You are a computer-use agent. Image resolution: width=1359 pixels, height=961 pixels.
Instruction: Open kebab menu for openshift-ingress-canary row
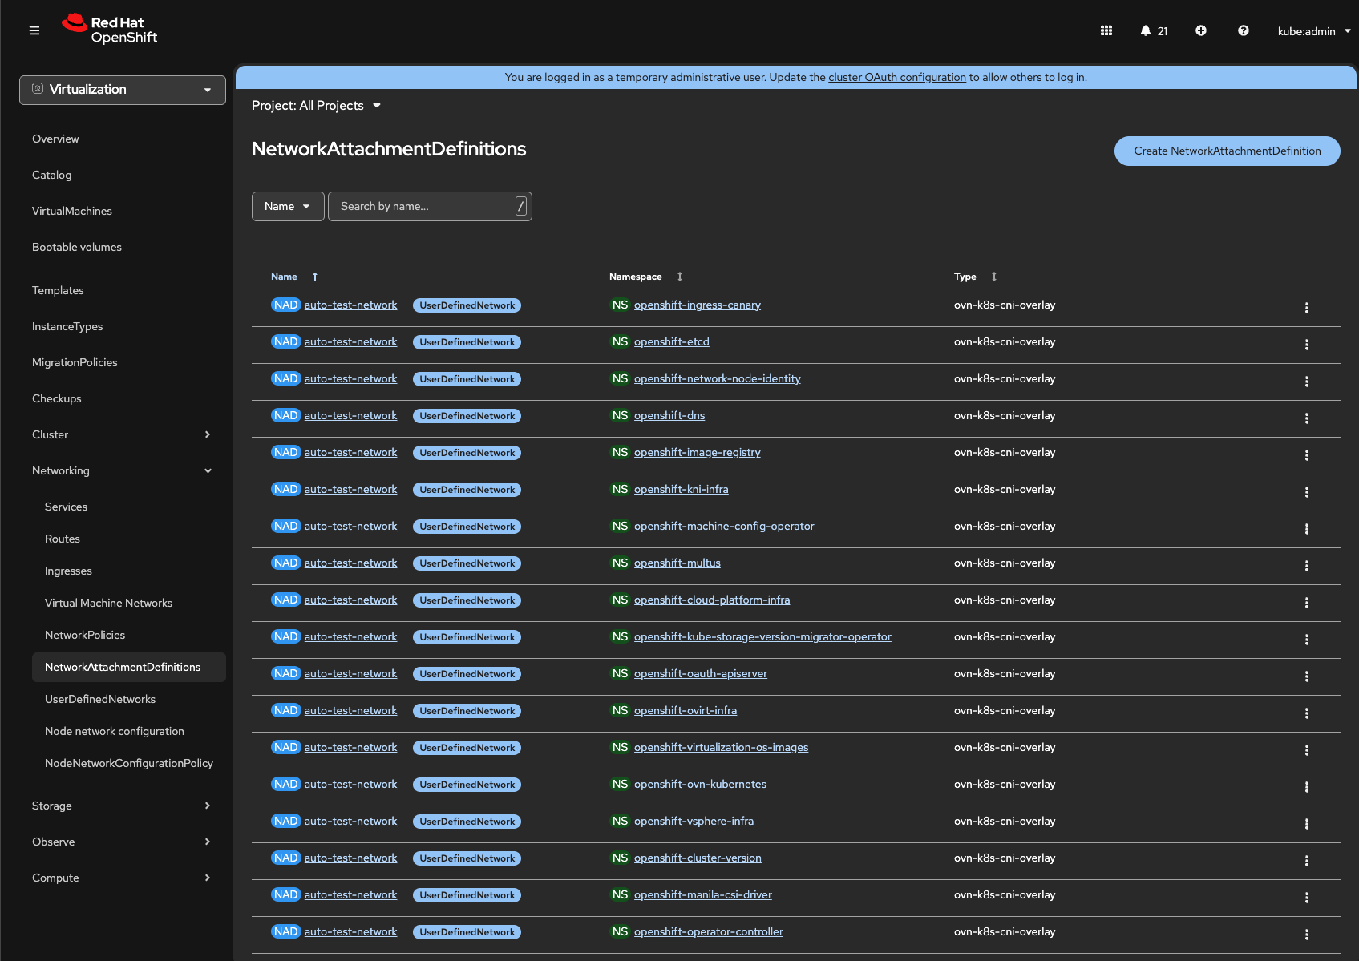1306,308
